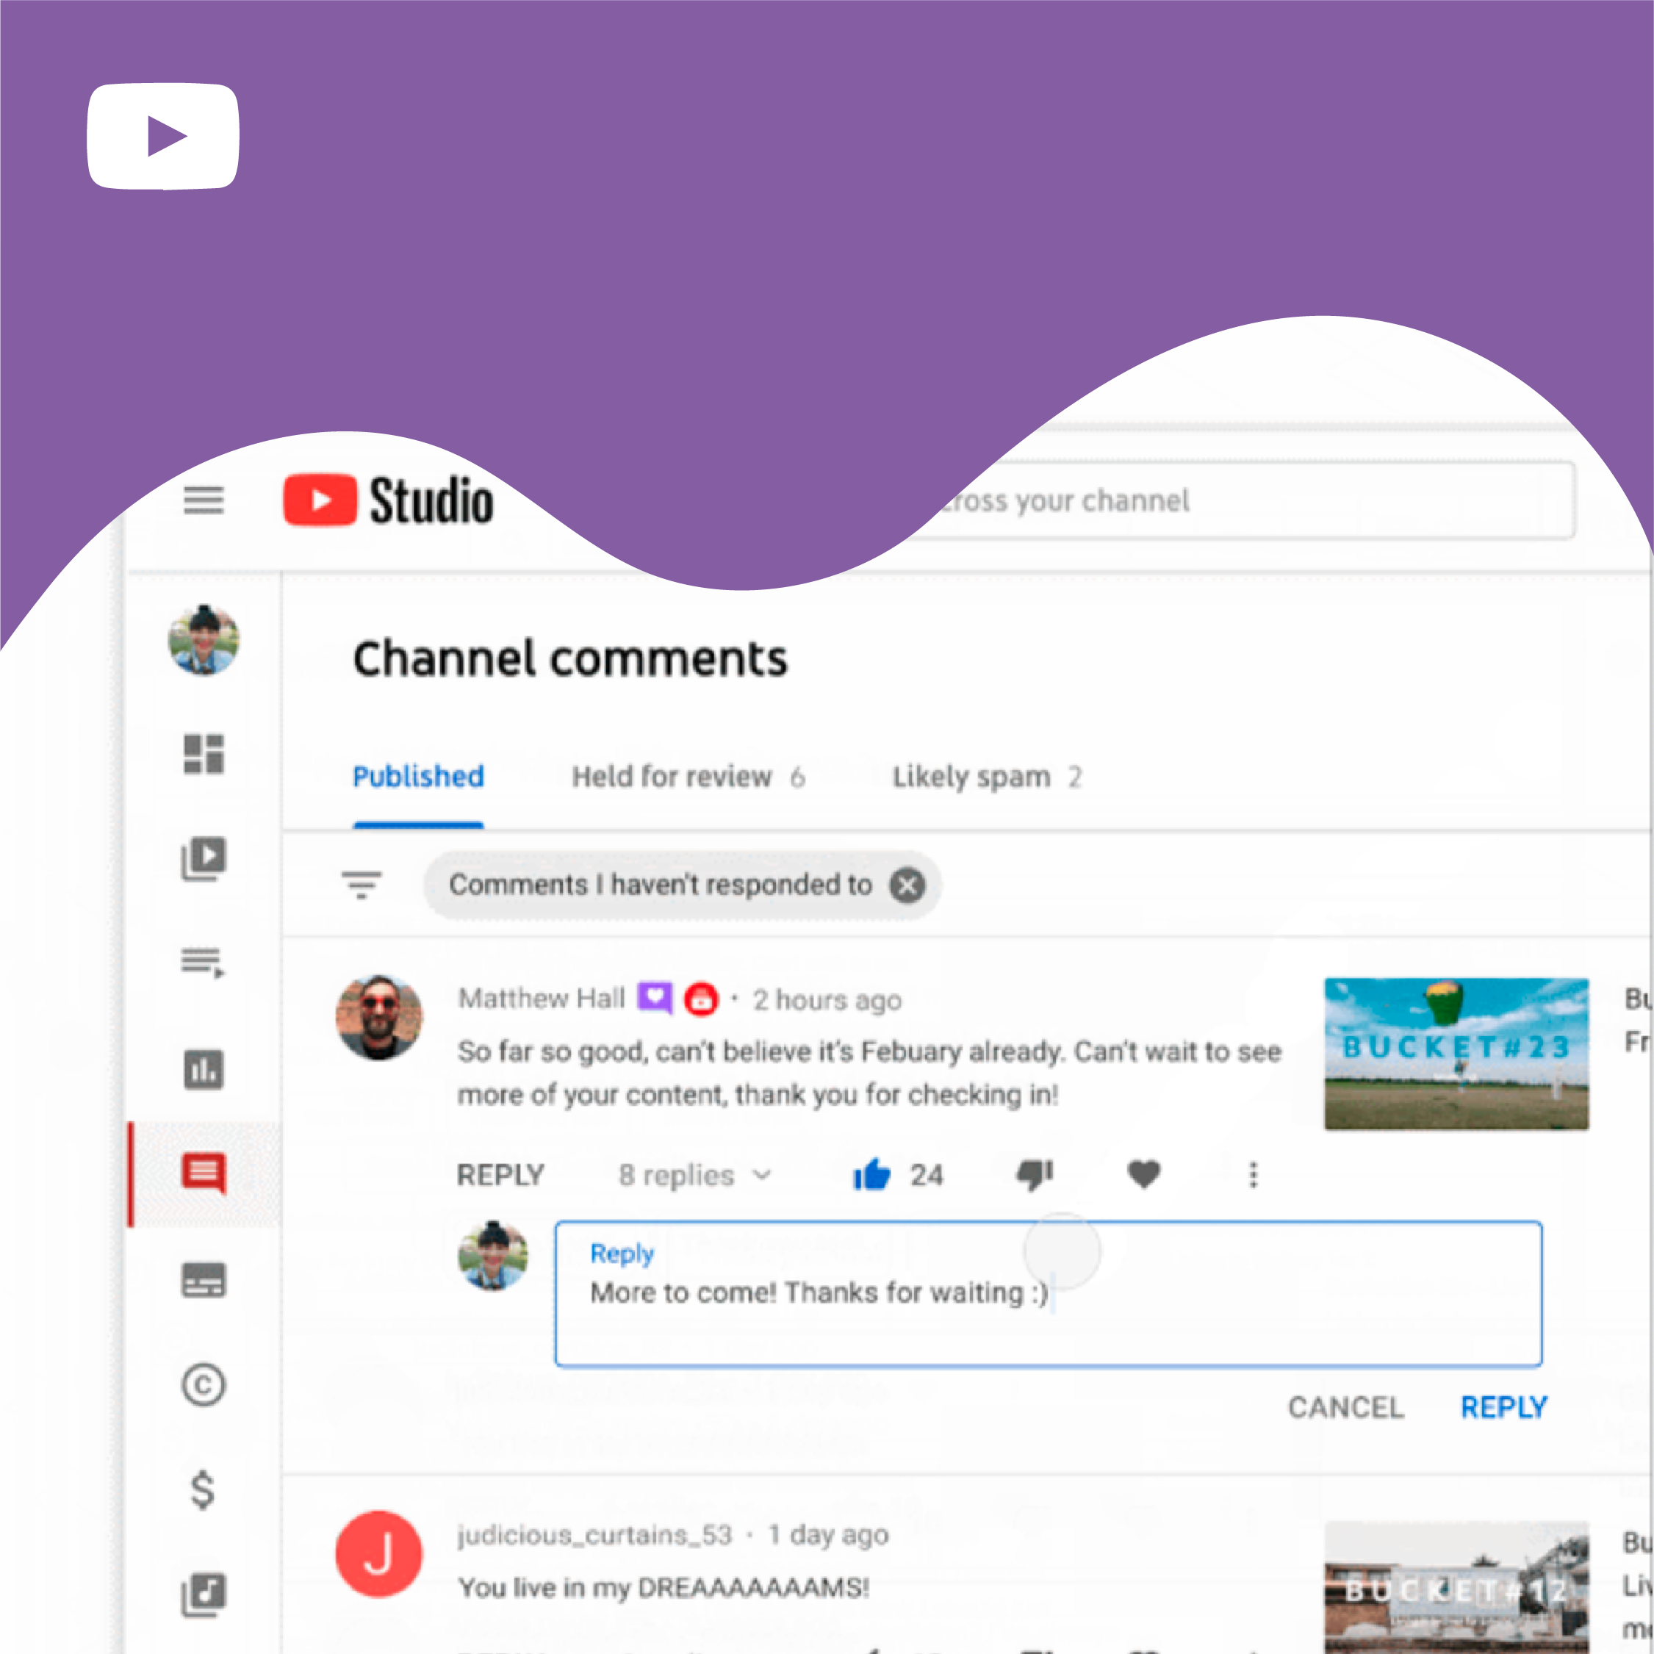Open the Monetization dollar icon
Image resolution: width=1654 pixels, height=1654 pixels.
pyautogui.click(x=204, y=1489)
